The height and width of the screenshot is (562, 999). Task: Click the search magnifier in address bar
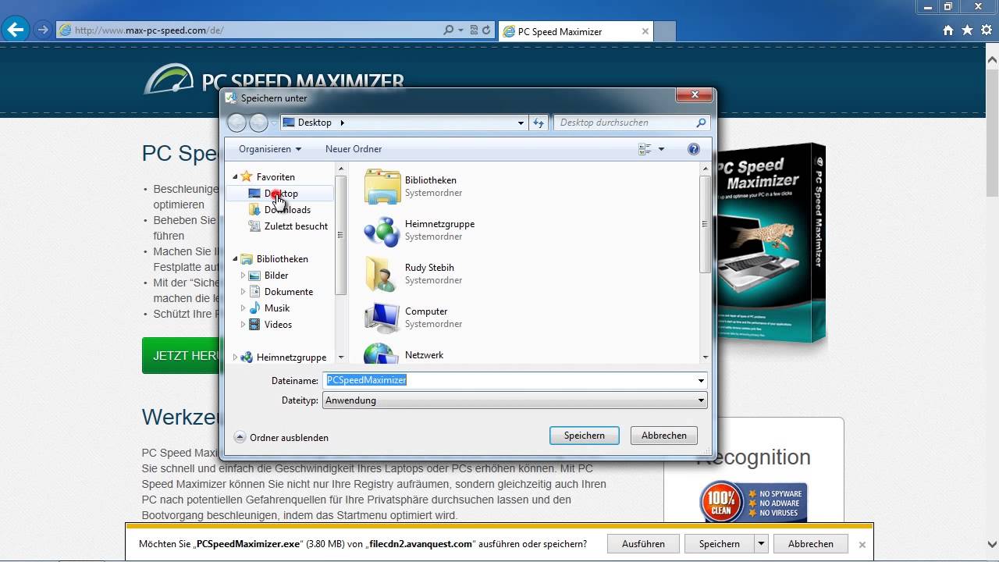click(448, 30)
